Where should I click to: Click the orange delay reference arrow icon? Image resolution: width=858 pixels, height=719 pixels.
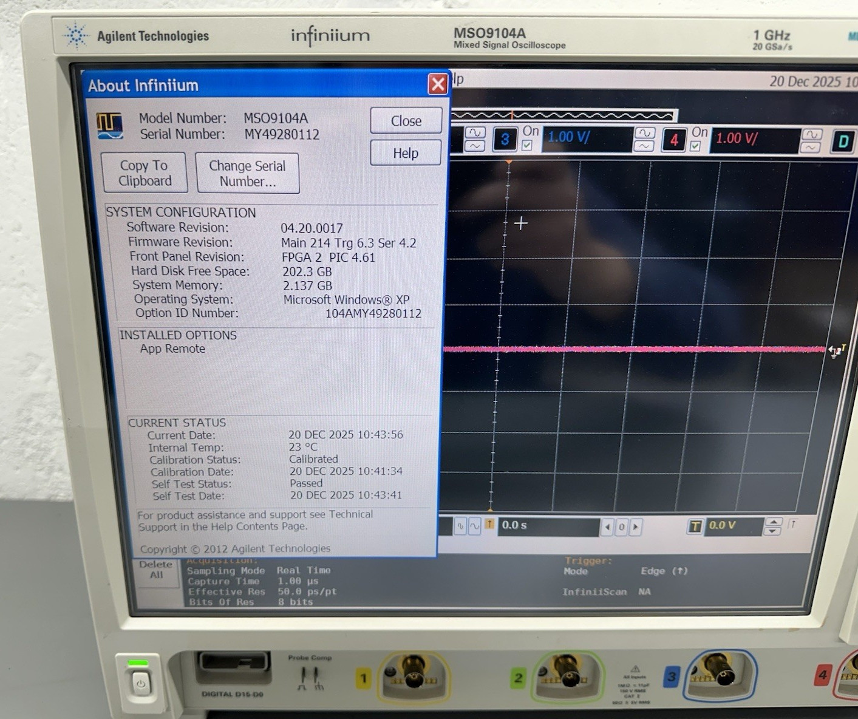coord(489,524)
